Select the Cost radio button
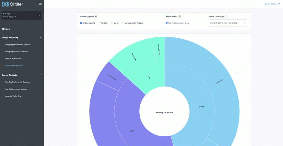This screenshot has width=283, height=146. (x=112, y=23)
